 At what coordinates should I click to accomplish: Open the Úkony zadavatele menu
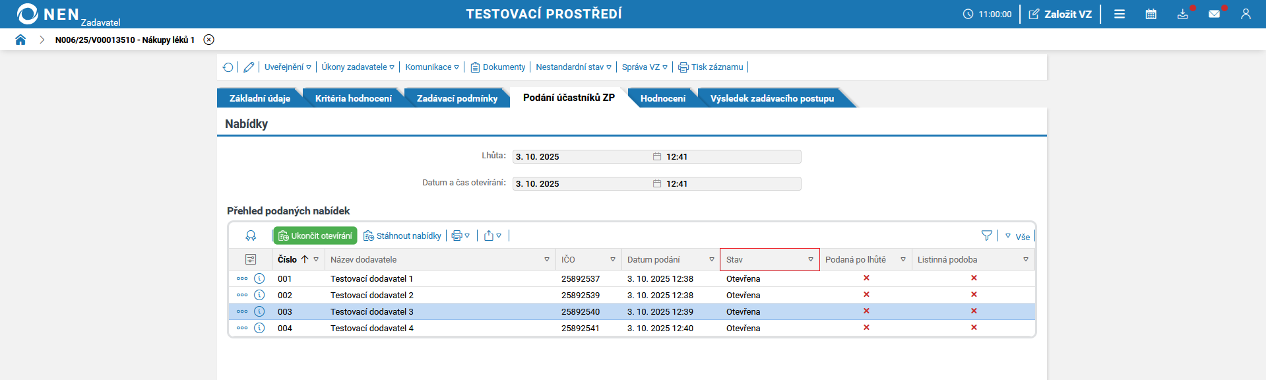point(358,67)
